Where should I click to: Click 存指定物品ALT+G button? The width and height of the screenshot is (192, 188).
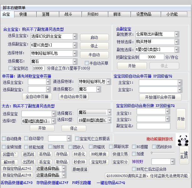coord(17,169)
